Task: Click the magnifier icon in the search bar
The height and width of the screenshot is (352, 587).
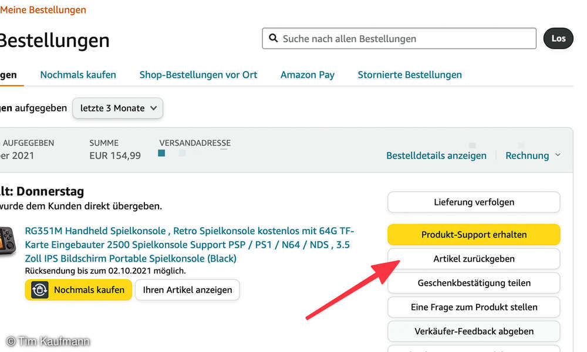Action: [274, 38]
